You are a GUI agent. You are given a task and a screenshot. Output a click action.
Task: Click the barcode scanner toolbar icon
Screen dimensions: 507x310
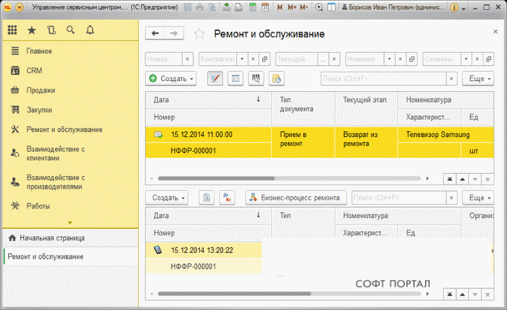point(256,79)
